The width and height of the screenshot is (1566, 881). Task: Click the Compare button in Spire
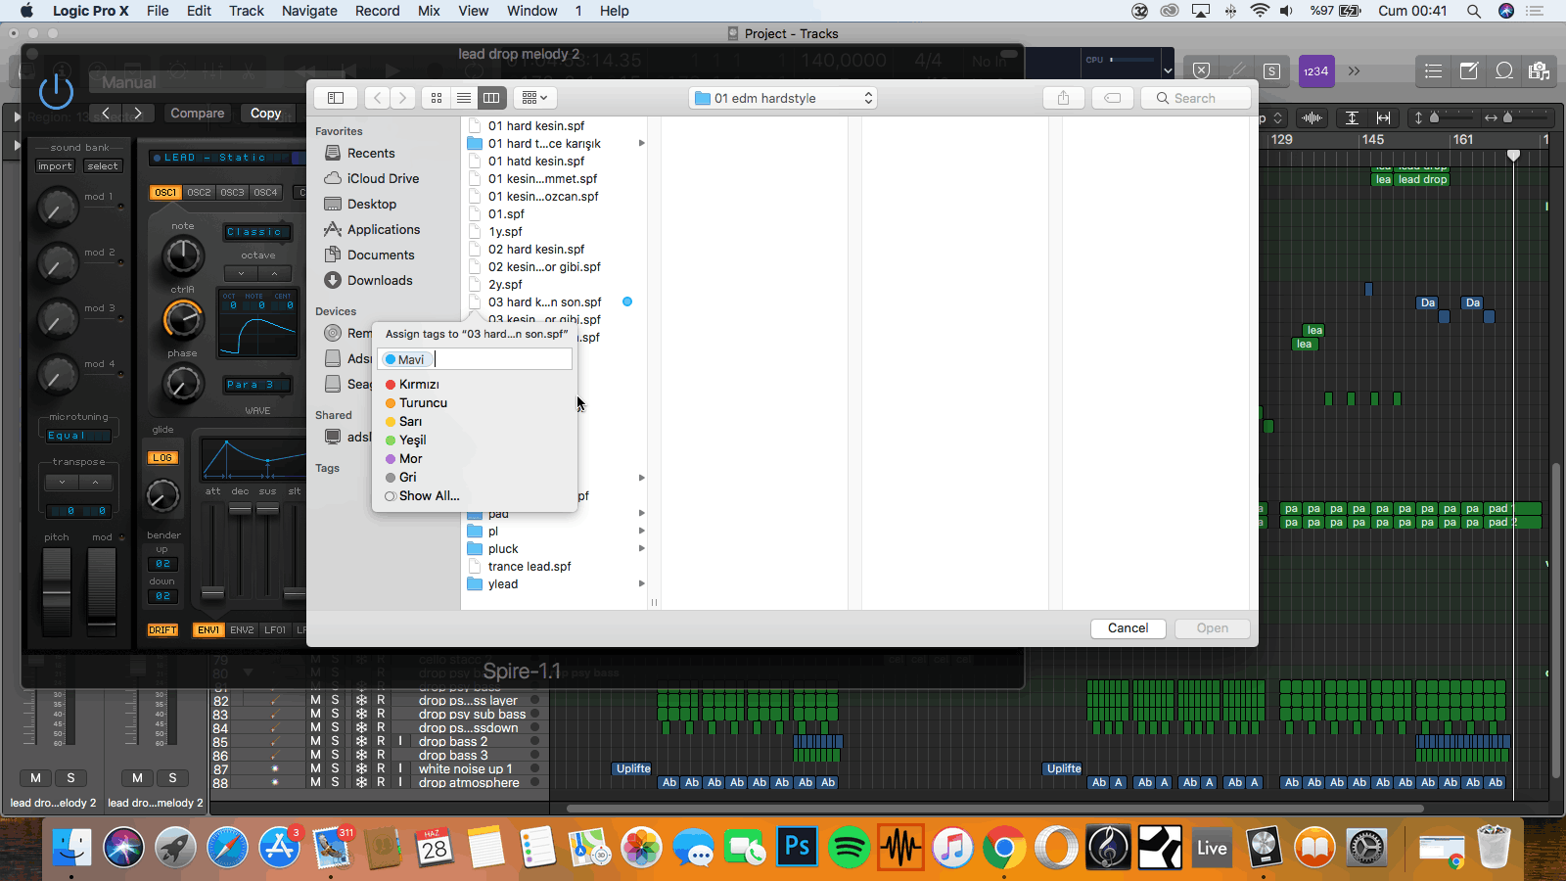click(197, 113)
